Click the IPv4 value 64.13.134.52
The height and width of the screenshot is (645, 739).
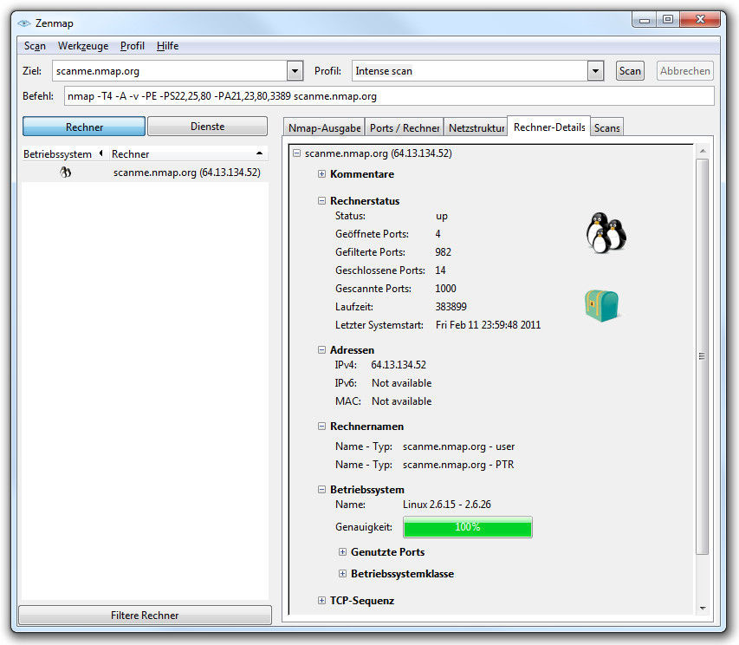[399, 365]
